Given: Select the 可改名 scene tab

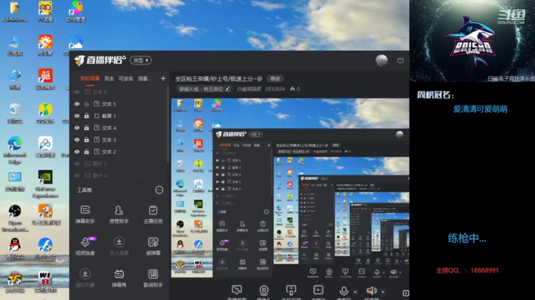Looking at the screenshot, I should (126, 79).
